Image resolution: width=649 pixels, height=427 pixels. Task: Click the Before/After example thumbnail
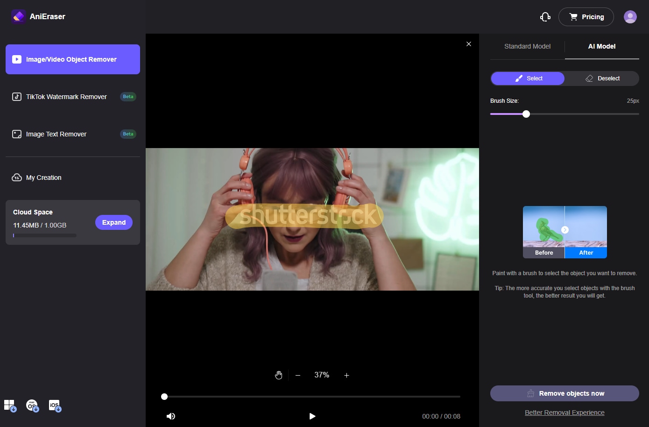(565, 232)
